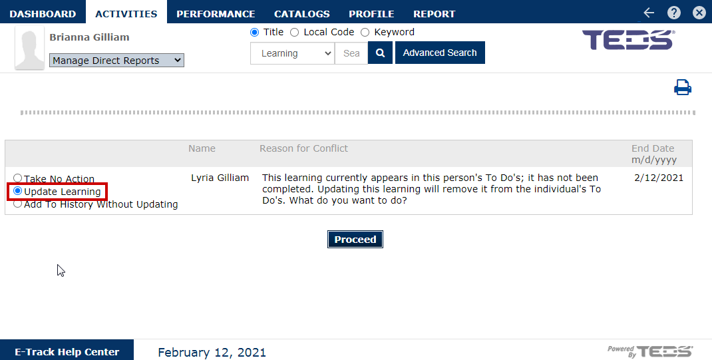Open the Performance tab
The height and width of the screenshot is (360, 712).
coord(216,13)
